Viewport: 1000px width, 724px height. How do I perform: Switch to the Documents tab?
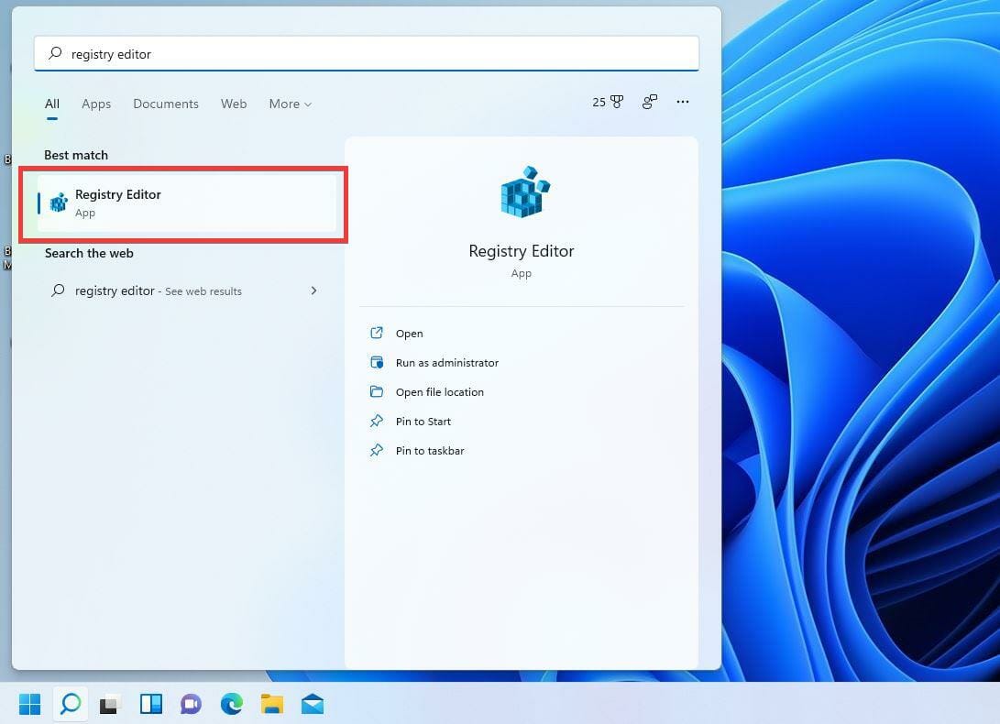point(166,104)
